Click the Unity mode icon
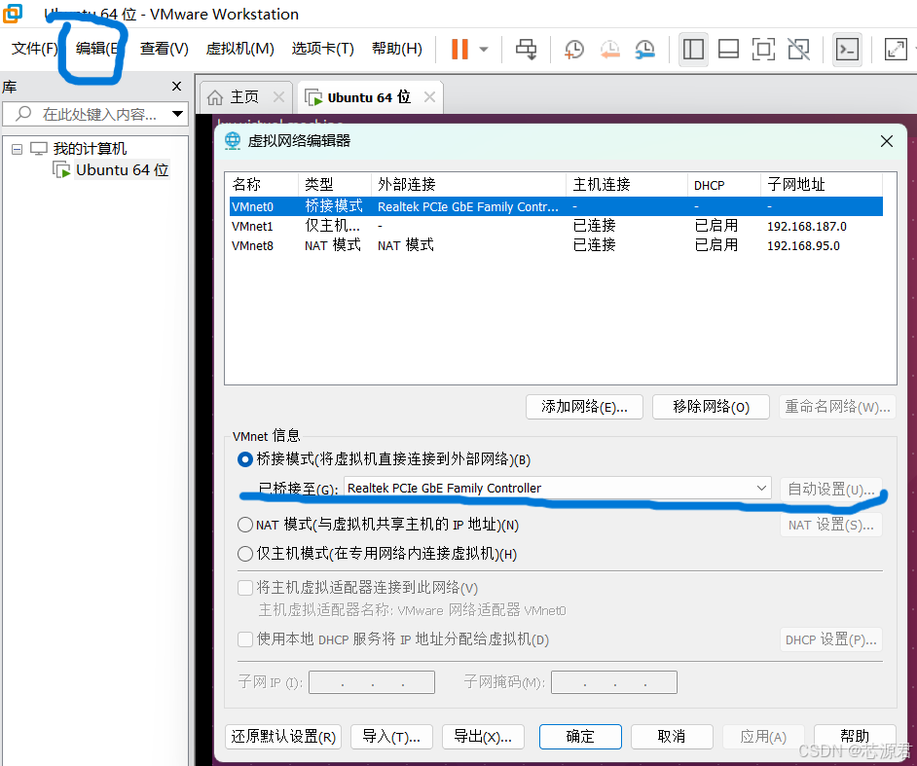Screen dimensions: 917x766 click(x=799, y=49)
